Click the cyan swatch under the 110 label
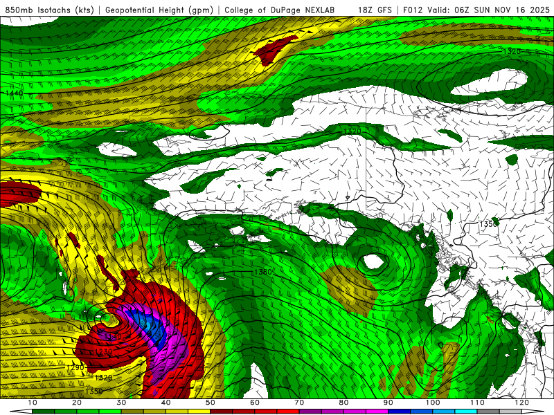Viewport: 554px width, 415px height. pos(466,412)
